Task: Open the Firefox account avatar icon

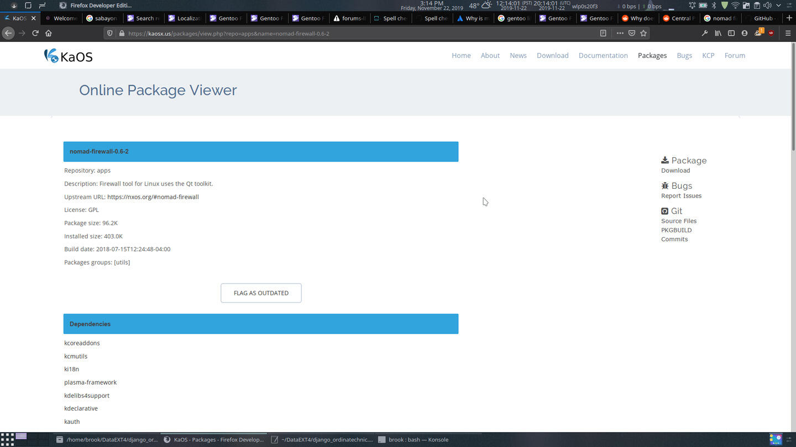Action: point(745,33)
